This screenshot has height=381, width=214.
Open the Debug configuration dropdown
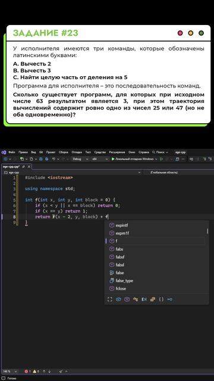tap(80, 159)
